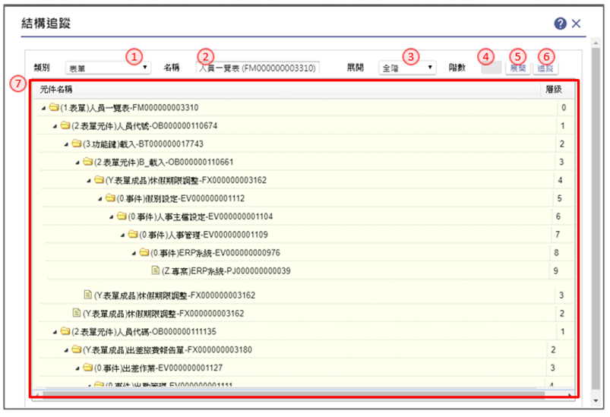Click the 名稱 field showing 人員一覽表
This screenshot has width=610, height=417.
[258, 68]
